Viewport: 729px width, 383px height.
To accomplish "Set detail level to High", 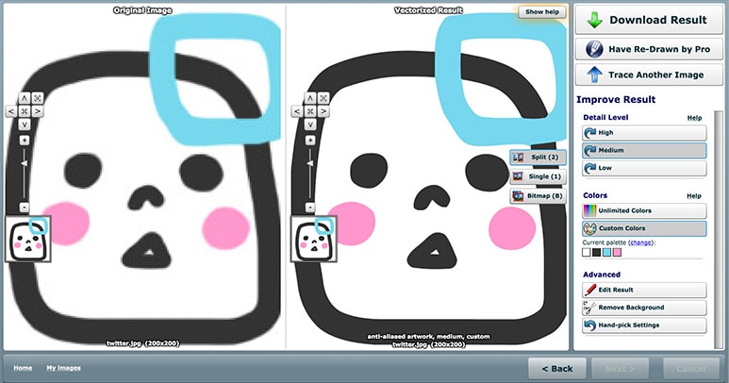I will click(x=644, y=133).
